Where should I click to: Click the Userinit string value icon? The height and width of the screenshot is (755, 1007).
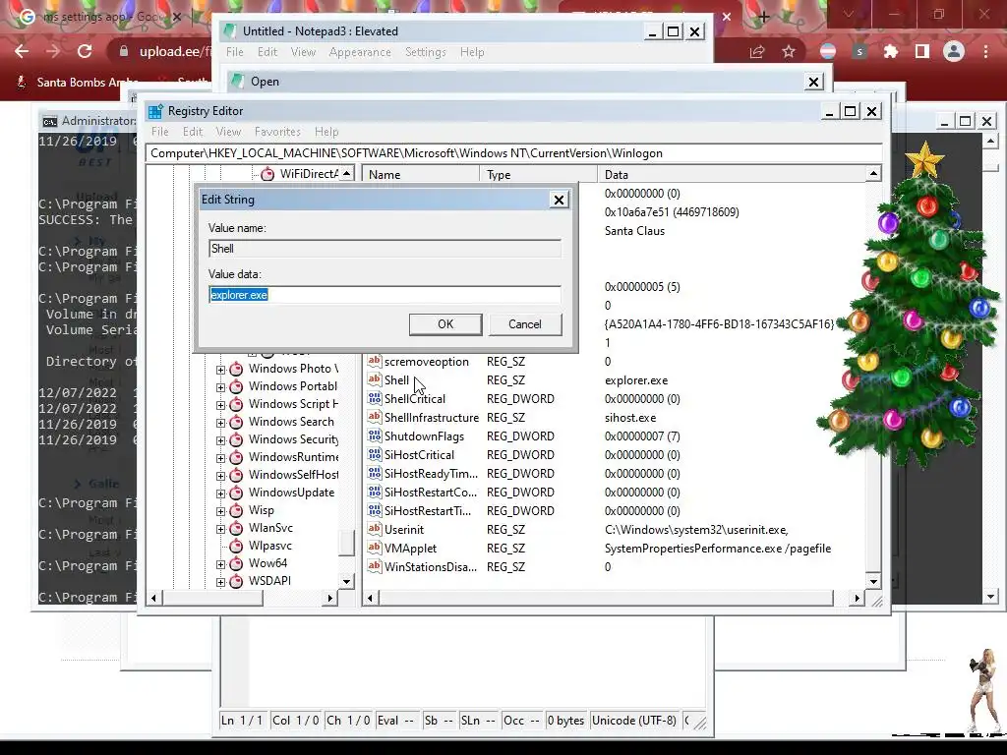(x=375, y=529)
